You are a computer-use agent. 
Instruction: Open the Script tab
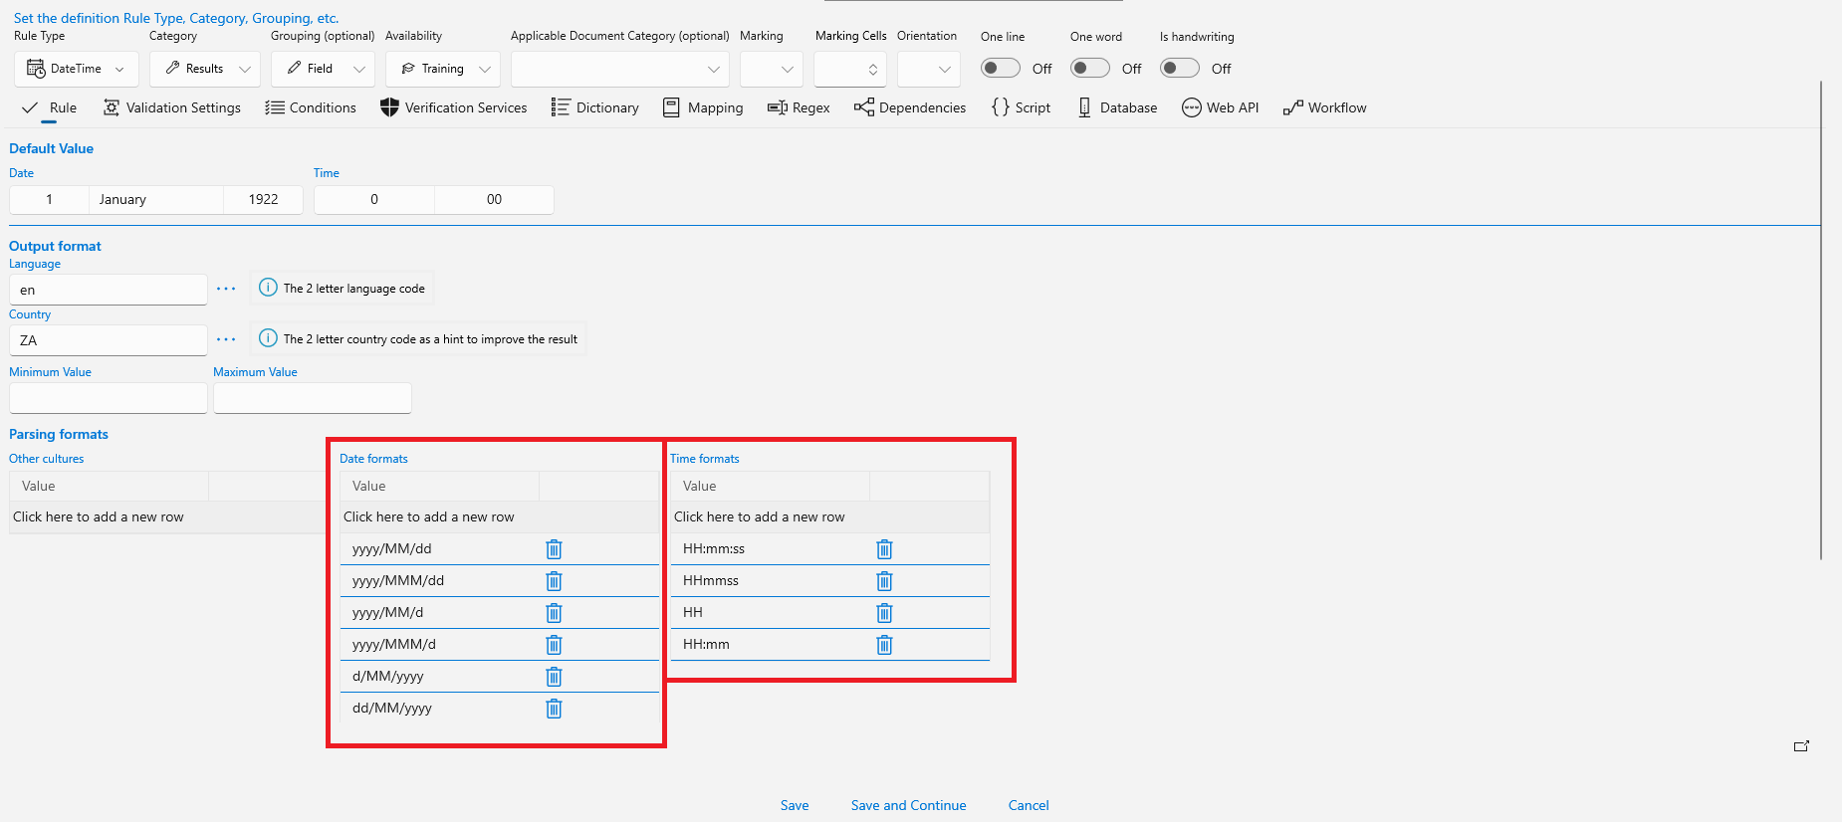pos(1021,107)
